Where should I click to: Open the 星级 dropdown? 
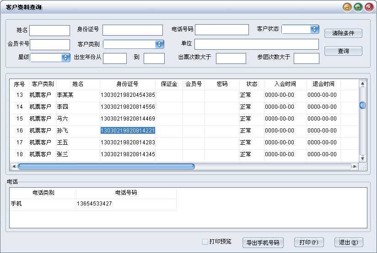[x=50, y=58]
